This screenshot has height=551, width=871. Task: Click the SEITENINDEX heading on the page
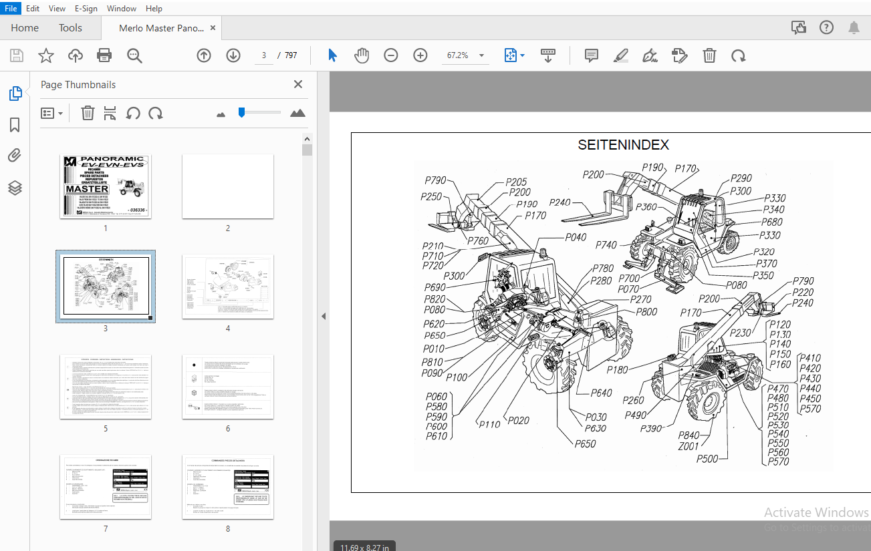(x=623, y=145)
